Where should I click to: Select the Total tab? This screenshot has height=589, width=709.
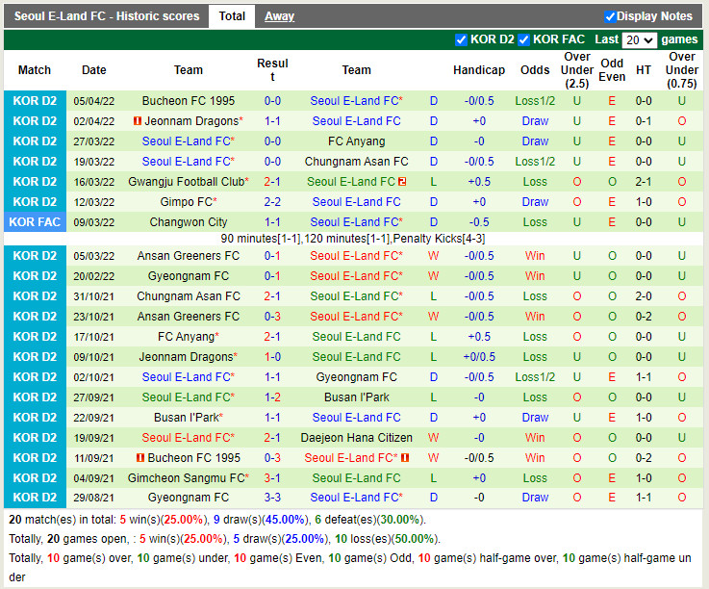(231, 16)
